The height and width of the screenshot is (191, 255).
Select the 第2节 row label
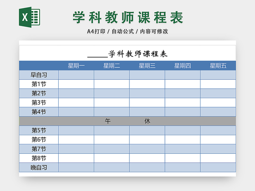[39, 93]
